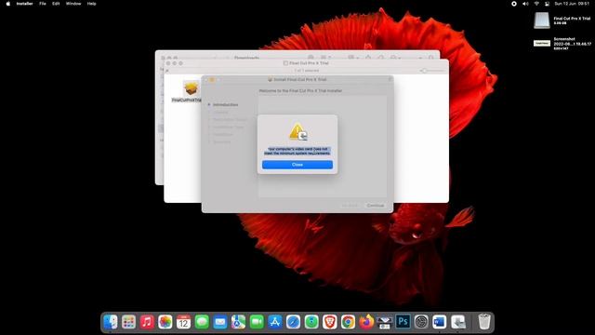Open Microsoft Word from the dock
Image resolution: width=595 pixels, height=335 pixels.
439,322
